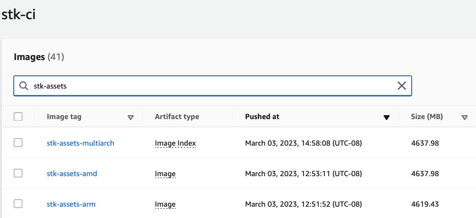
Task: Click the Size (MB) column header
Action: [x=427, y=117]
